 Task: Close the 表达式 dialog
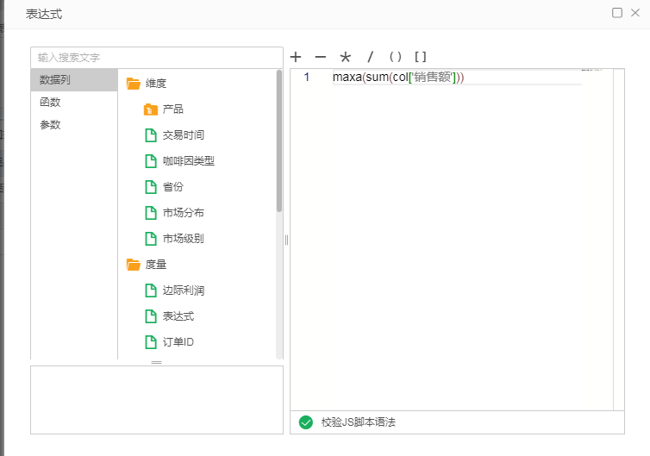pos(635,13)
